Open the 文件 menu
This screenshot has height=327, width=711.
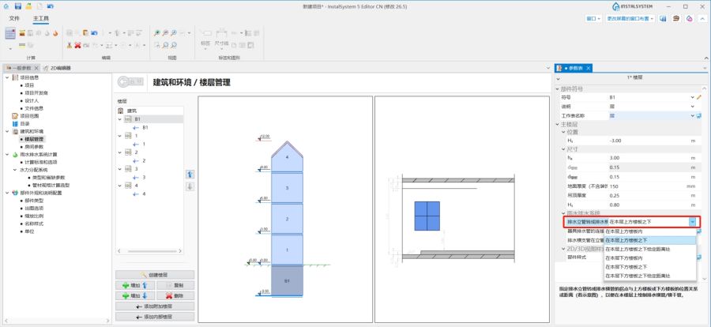[14, 17]
